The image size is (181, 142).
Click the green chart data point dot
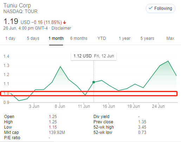(x=93, y=82)
